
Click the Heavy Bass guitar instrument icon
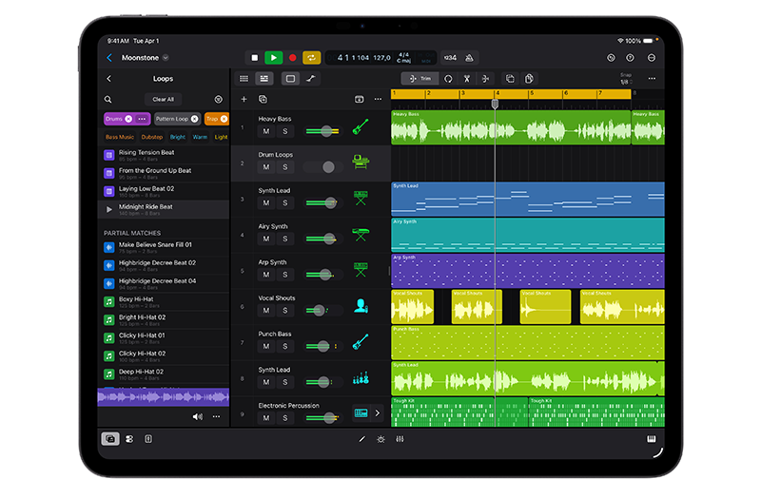point(361,126)
